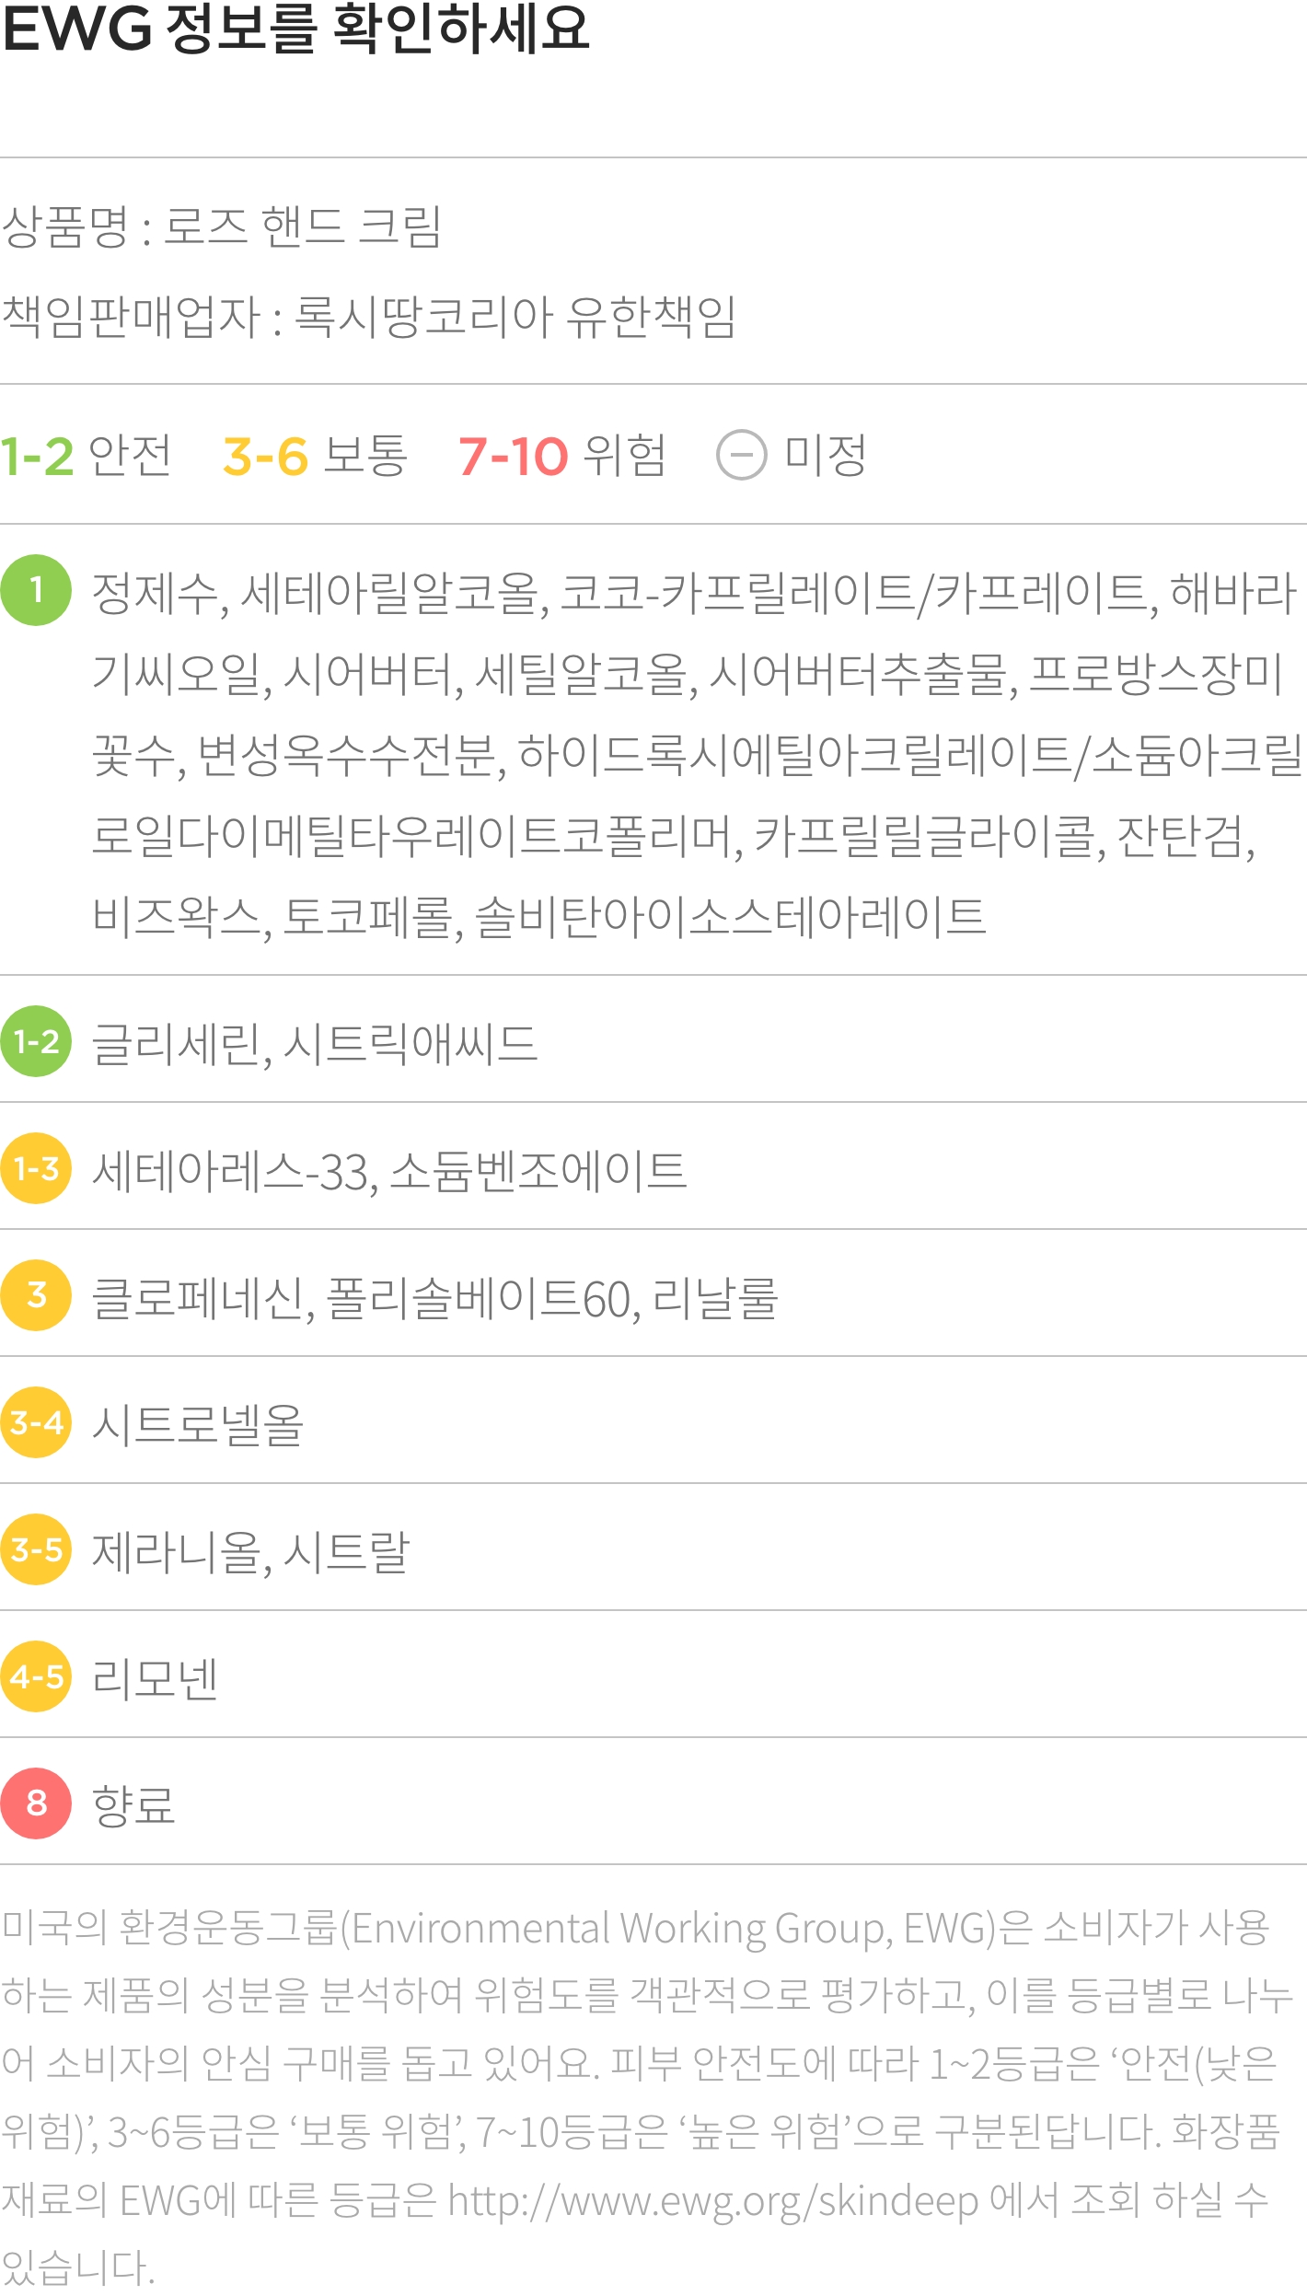This screenshot has width=1307, height=2296.
Task: Click the 시트로넬올 ingredient text
Action: pos(198,1424)
